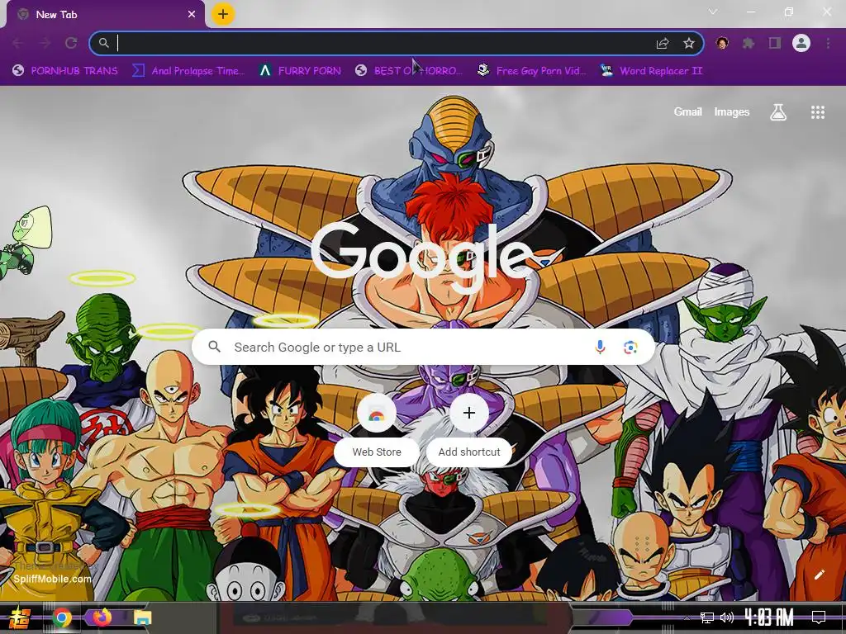This screenshot has width=846, height=634.
Task: Expand the tab search chevron in title bar
Action: click(713, 12)
